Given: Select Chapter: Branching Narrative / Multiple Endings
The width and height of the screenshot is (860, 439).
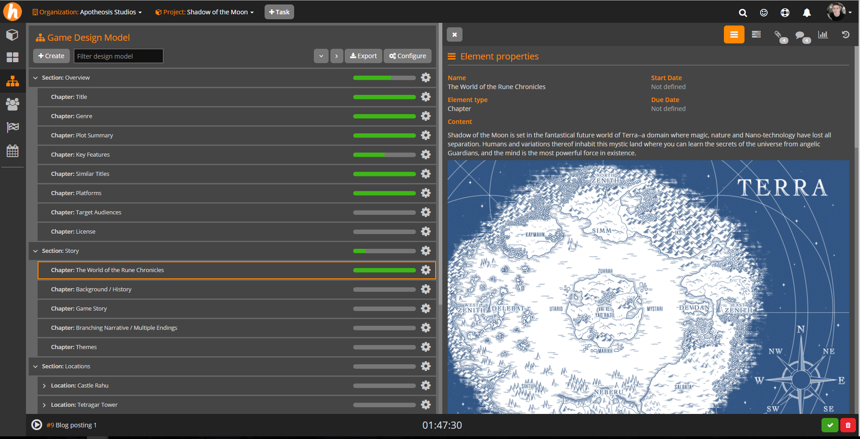Looking at the screenshot, I should coord(236,328).
